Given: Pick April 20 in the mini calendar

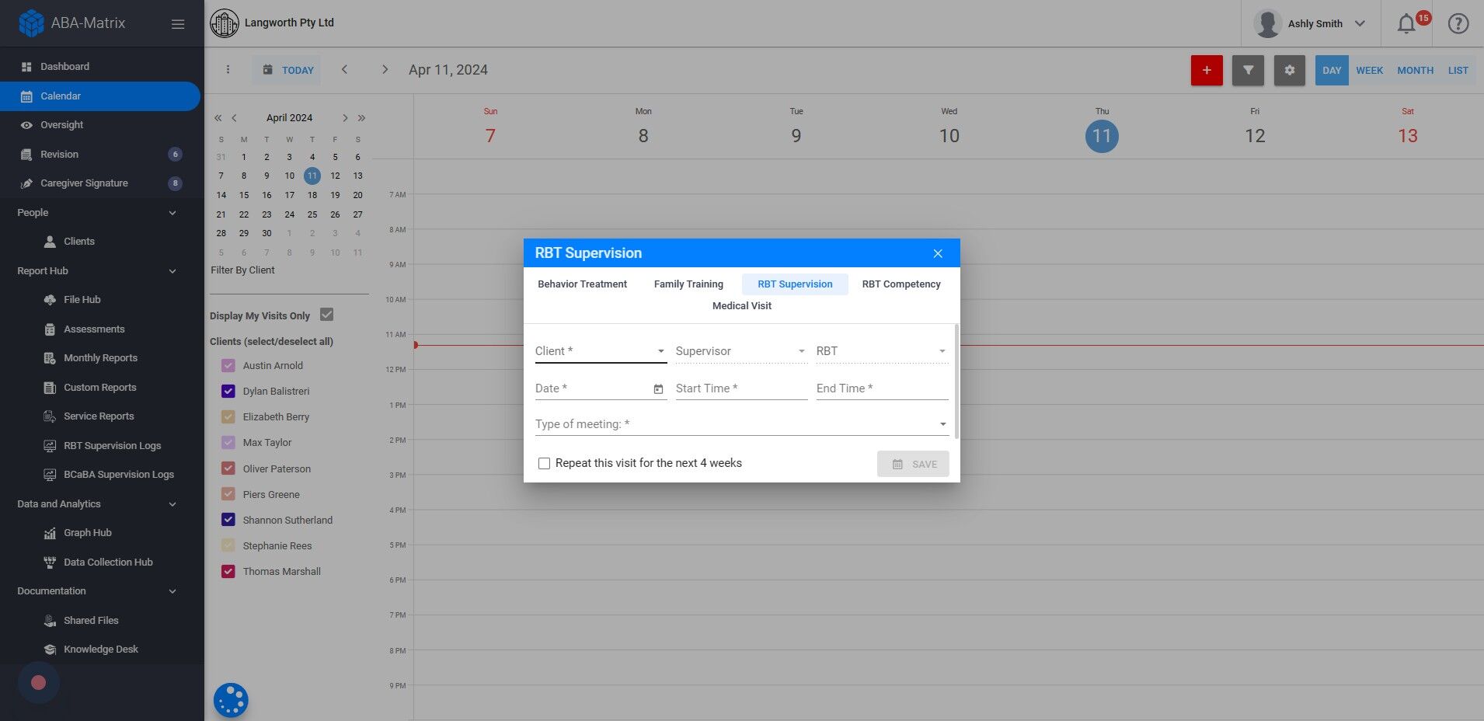Looking at the screenshot, I should (357, 195).
